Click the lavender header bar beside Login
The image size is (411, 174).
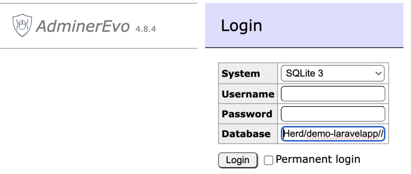(x=341, y=26)
